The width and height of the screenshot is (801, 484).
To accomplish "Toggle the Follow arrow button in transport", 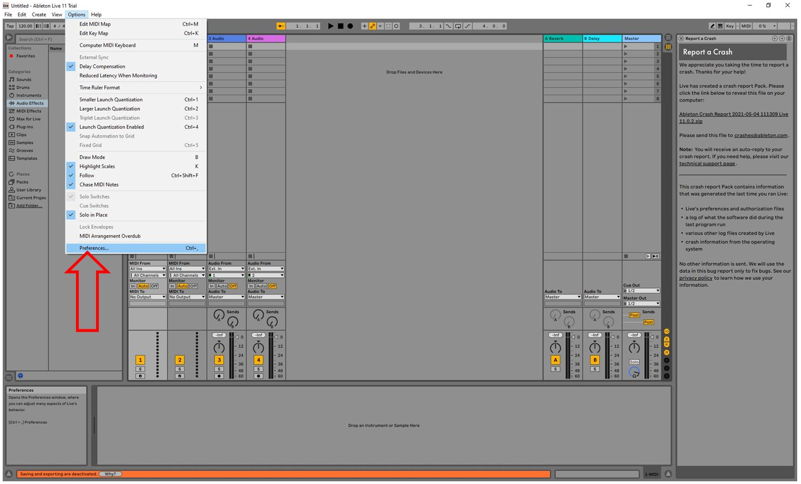I will click(281, 26).
